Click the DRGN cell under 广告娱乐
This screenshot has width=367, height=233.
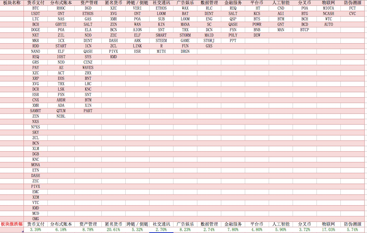pos(185,51)
